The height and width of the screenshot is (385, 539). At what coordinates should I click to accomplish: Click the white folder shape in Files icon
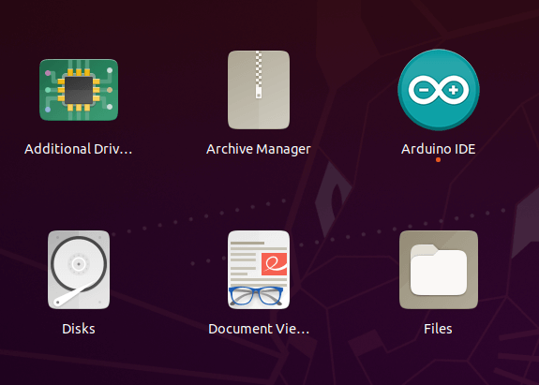click(x=439, y=270)
